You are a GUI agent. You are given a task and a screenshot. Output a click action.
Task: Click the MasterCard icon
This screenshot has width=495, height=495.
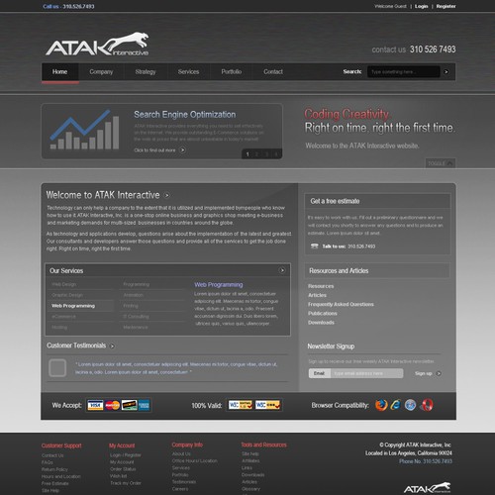pos(113,405)
